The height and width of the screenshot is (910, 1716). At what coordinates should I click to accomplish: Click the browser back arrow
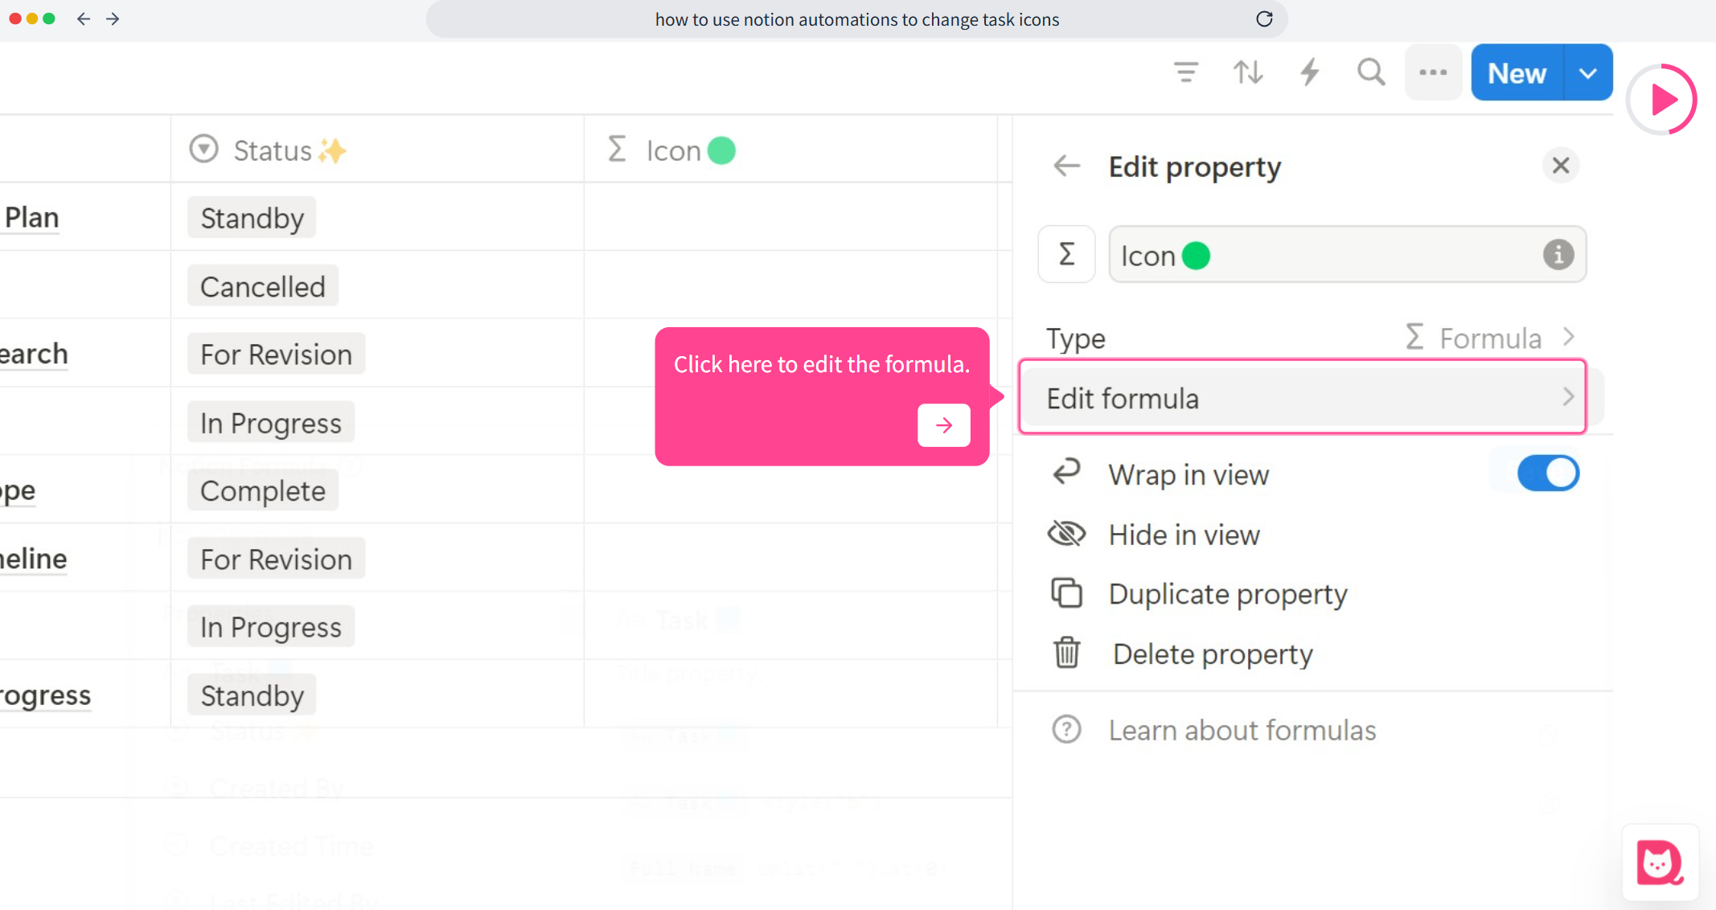pyautogui.click(x=84, y=18)
